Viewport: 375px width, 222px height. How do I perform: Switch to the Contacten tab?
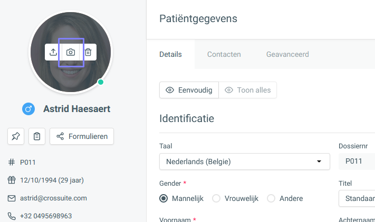[224, 54]
